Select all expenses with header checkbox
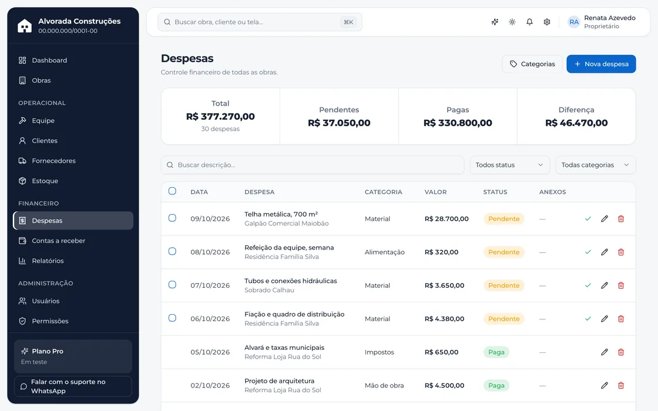Image resolution: width=658 pixels, height=411 pixels. pyautogui.click(x=172, y=191)
